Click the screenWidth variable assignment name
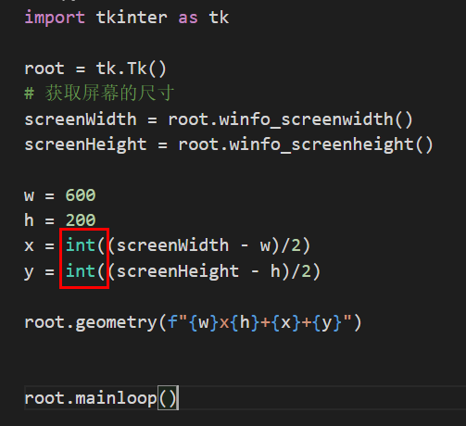This screenshot has width=466, height=426. click(81, 119)
